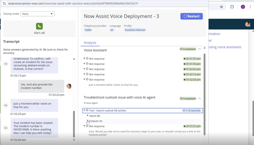
Task: Open the testing voice assistants link behind
Action: pyautogui.click(x=225, y=47)
